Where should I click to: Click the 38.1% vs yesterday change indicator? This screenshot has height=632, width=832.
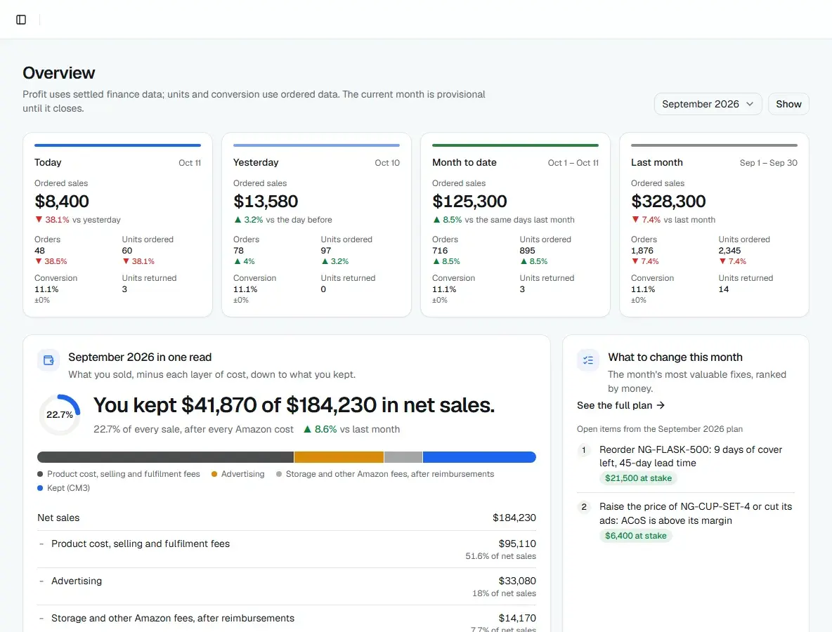pyautogui.click(x=77, y=220)
